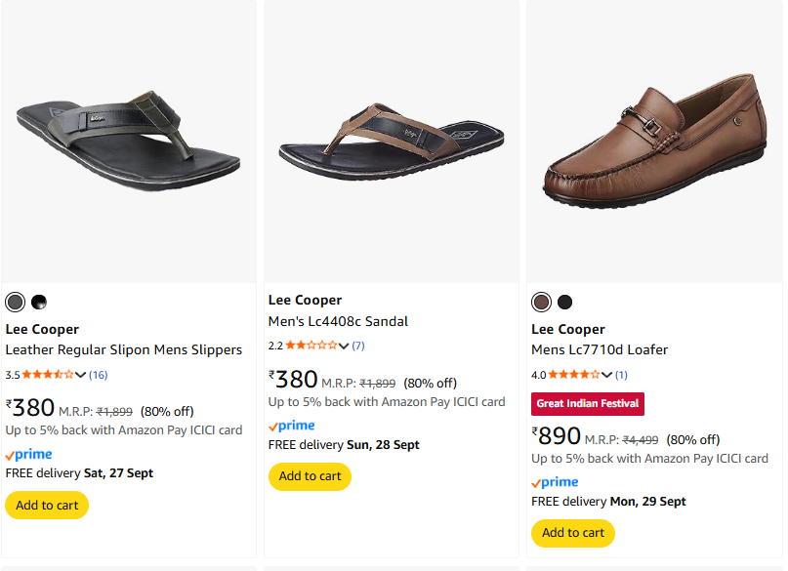Viewport: 788px width, 571px height.
Task: Add Leather Regular Slipon Slippers to cart
Action: coord(47,506)
